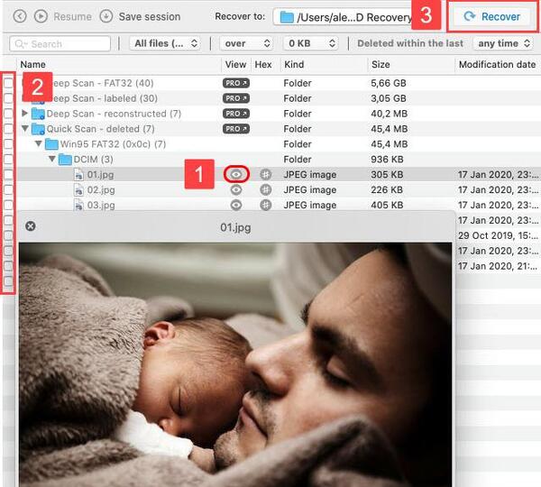
Task: Open the All files type filter dropdown
Action: [165, 43]
